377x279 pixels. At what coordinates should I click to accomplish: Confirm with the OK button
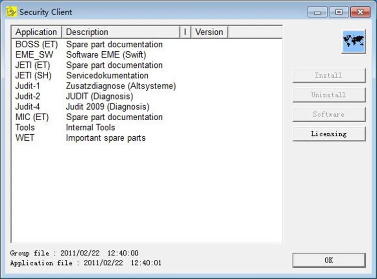coord(329,260)
